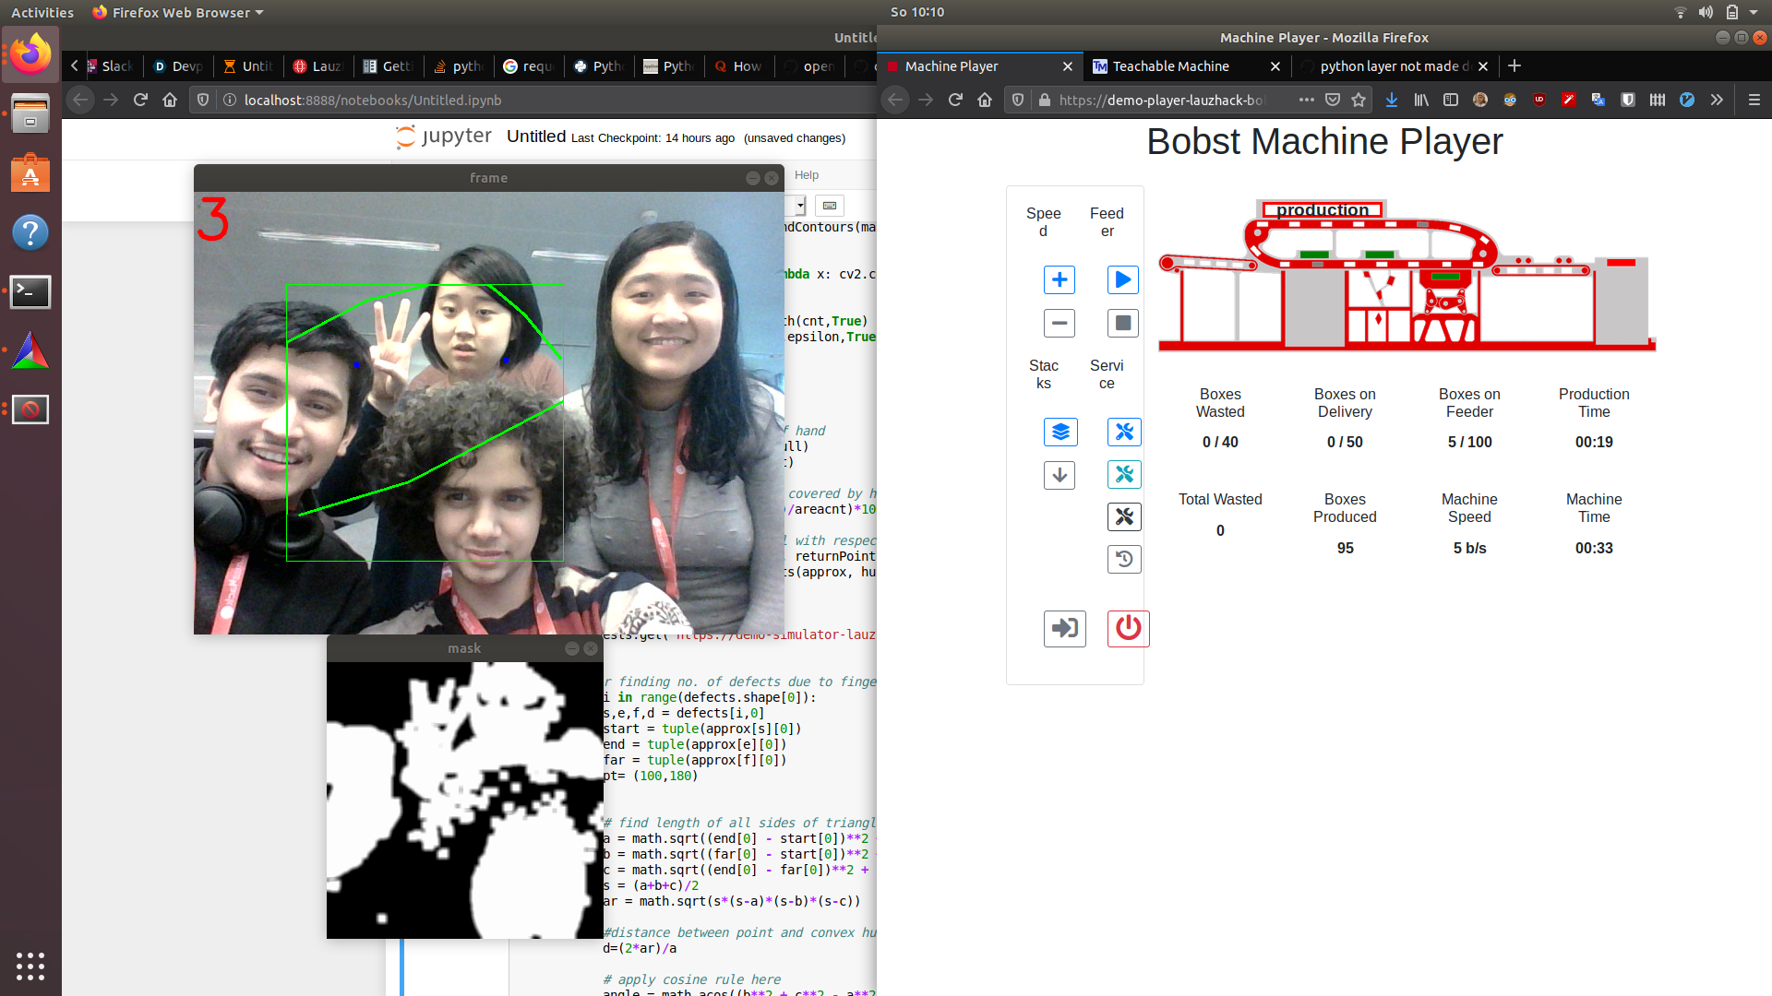Click the black service tools icon

[x=1123, y=516]
